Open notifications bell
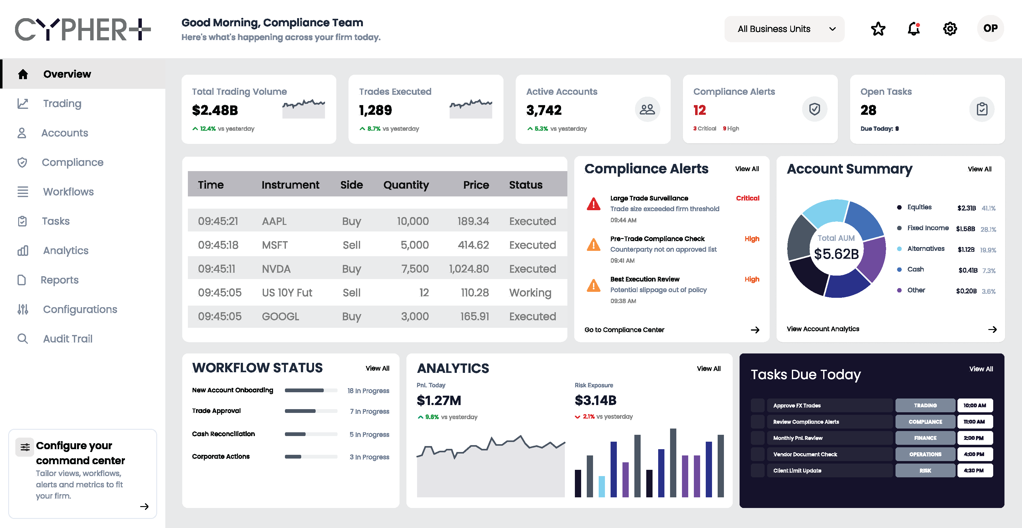The image size is (1022, 528). 914,28
